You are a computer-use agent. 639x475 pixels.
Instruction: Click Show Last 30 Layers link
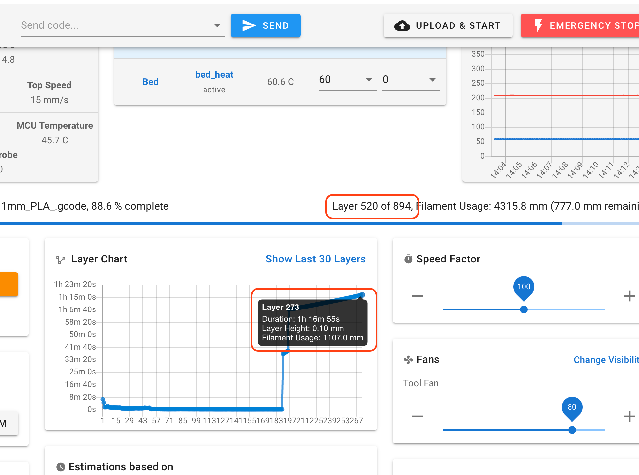click(x=316, y=259)
